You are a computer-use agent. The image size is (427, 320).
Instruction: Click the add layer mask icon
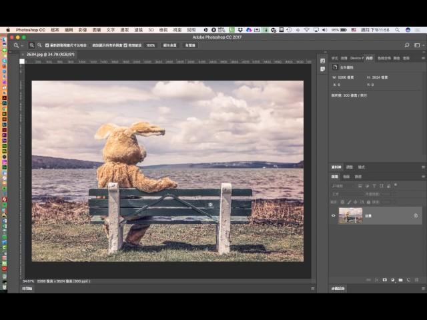tap(384, 280)
